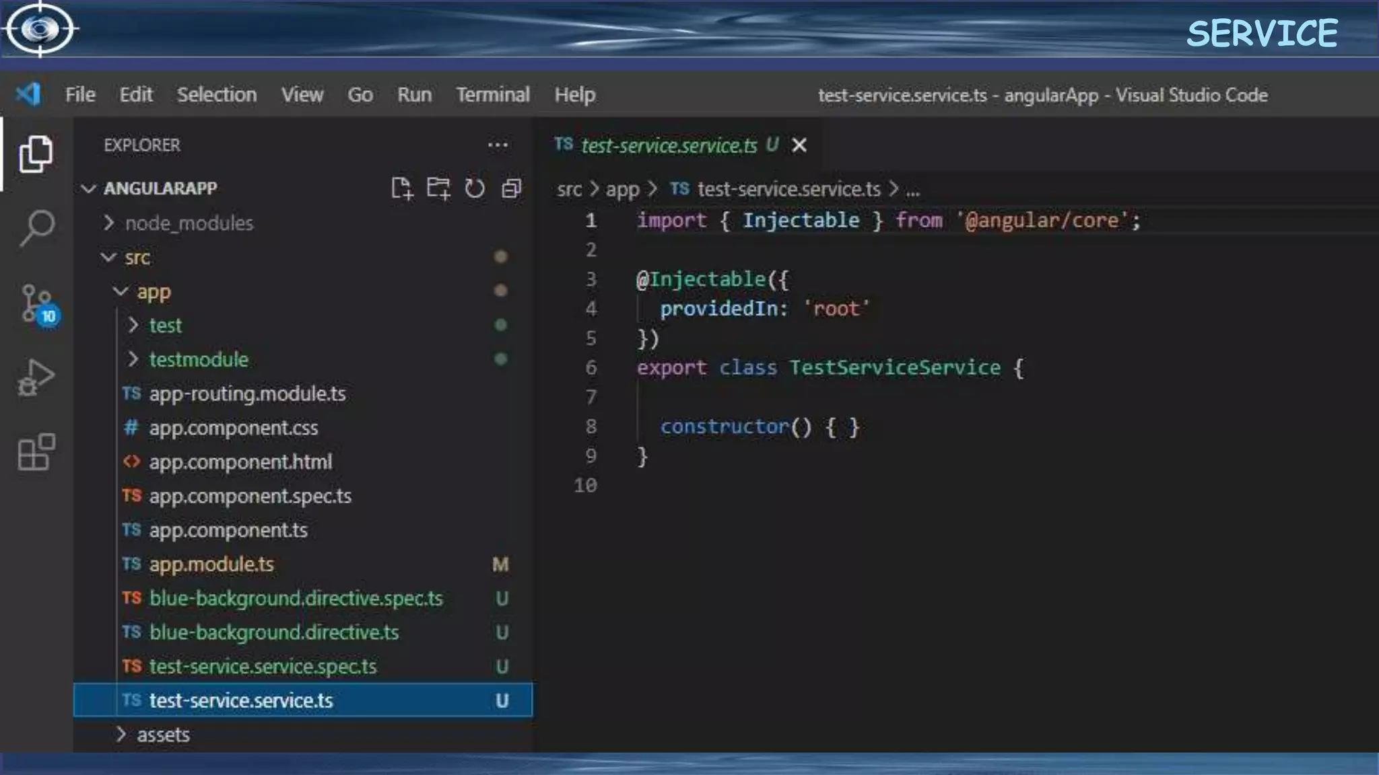The height and width of the screenshot is (775, 1379).
Task: Open the Terminal menu
Action: (x=492, y=95)
